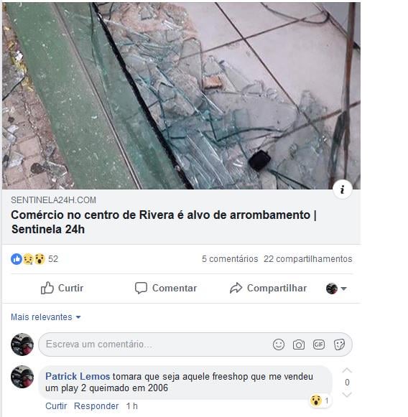Open the profile selector dropdown beside Compartilhar

click(x=336, y=289)
